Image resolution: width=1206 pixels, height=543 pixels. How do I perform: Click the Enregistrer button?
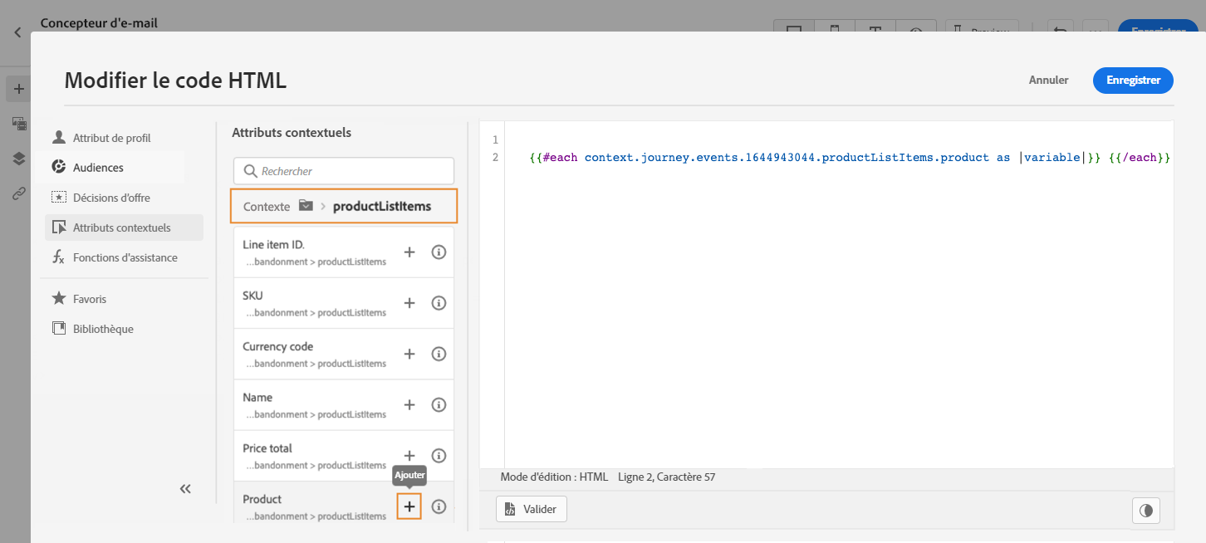tap(1133, 81)
